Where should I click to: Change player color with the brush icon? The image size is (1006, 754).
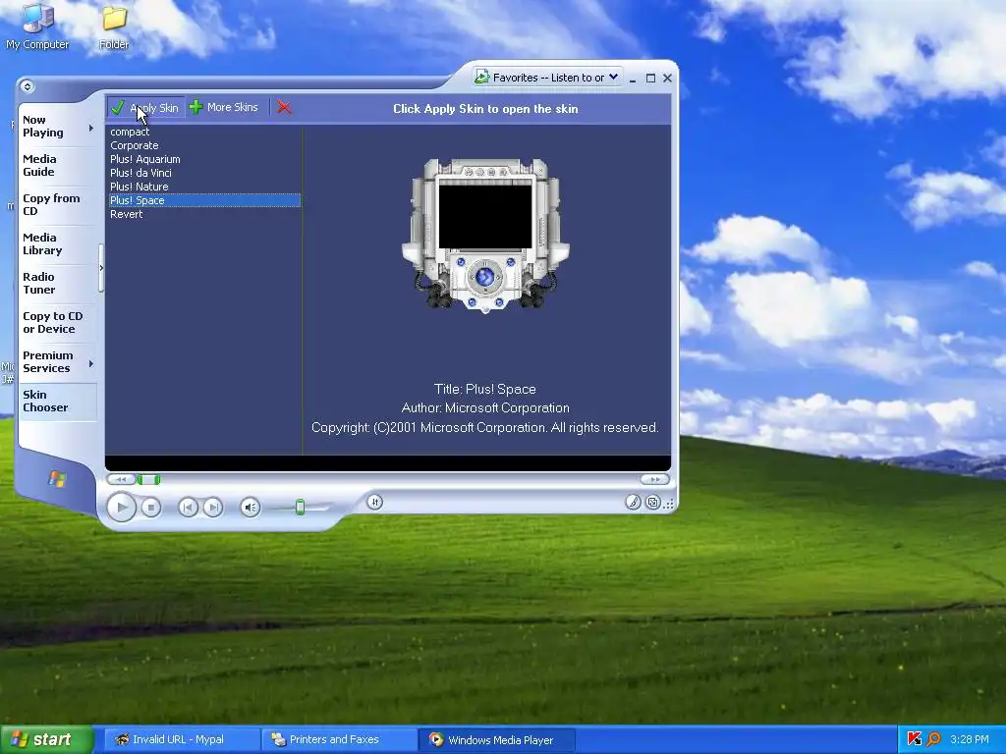point(634,502)
